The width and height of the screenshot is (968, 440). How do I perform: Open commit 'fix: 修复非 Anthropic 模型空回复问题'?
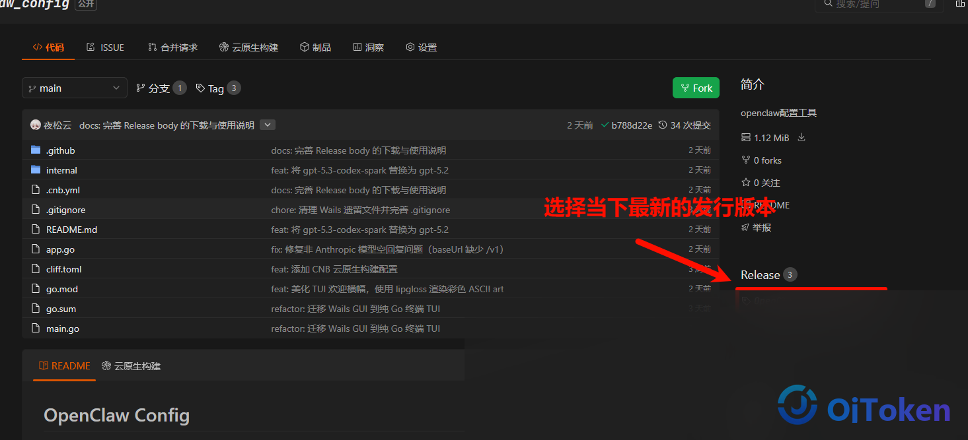pos(388,249)
